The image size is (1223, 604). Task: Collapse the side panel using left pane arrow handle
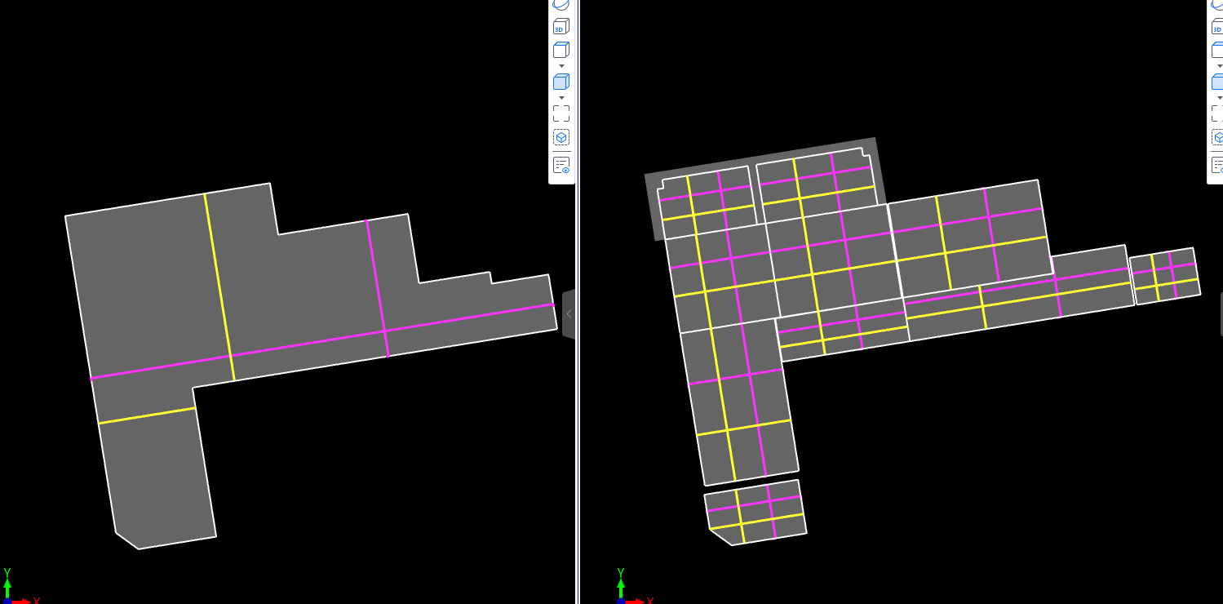[x=569, y=313]
